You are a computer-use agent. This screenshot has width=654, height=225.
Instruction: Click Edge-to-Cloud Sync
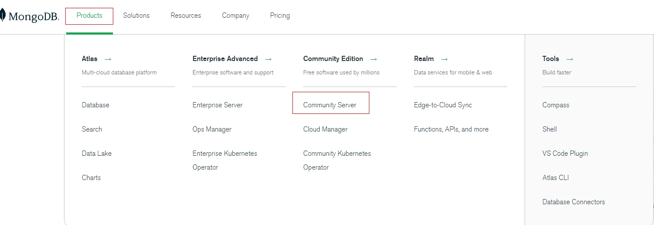point(442,105)
